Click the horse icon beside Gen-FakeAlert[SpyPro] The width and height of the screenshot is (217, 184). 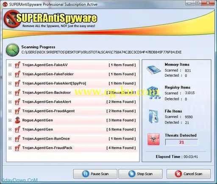click(x=17, y=83)
